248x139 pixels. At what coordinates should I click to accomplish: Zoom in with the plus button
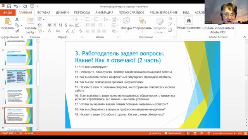click(234, 133)
